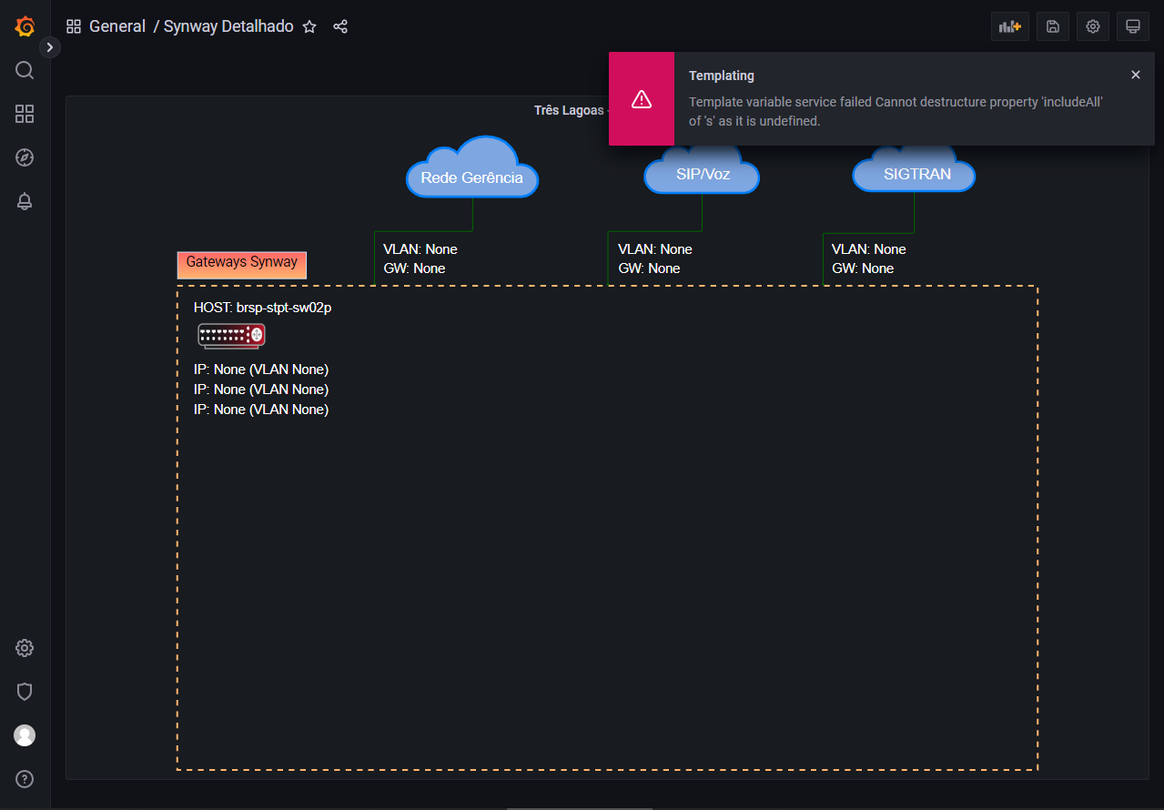Click VLAN: None under SIP/Voz

[x=655, y=249]
